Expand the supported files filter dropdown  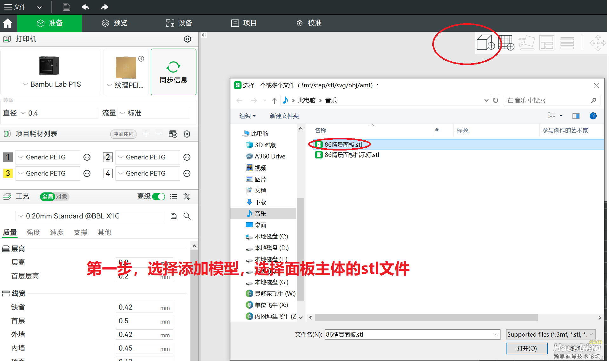point(591,334)
